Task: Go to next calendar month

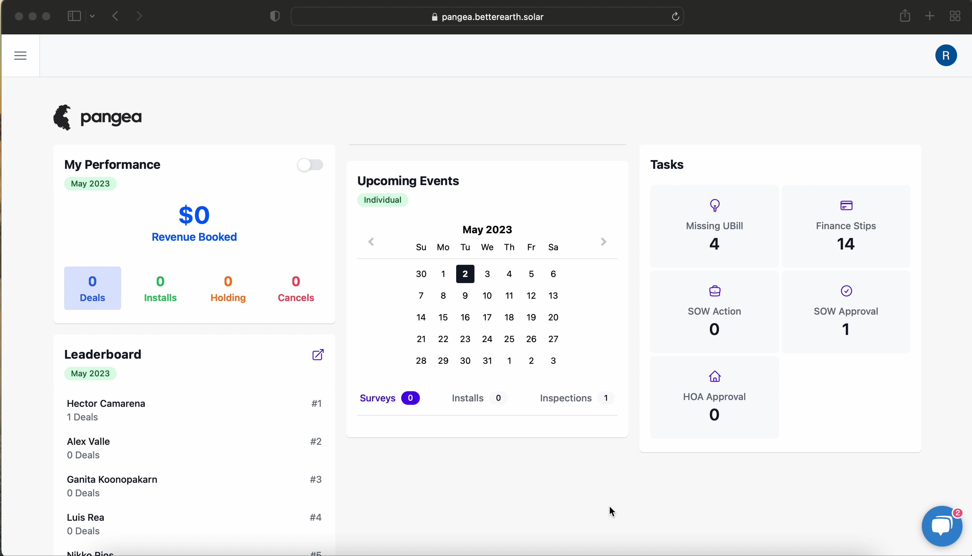Action: (x=603, y=242)
